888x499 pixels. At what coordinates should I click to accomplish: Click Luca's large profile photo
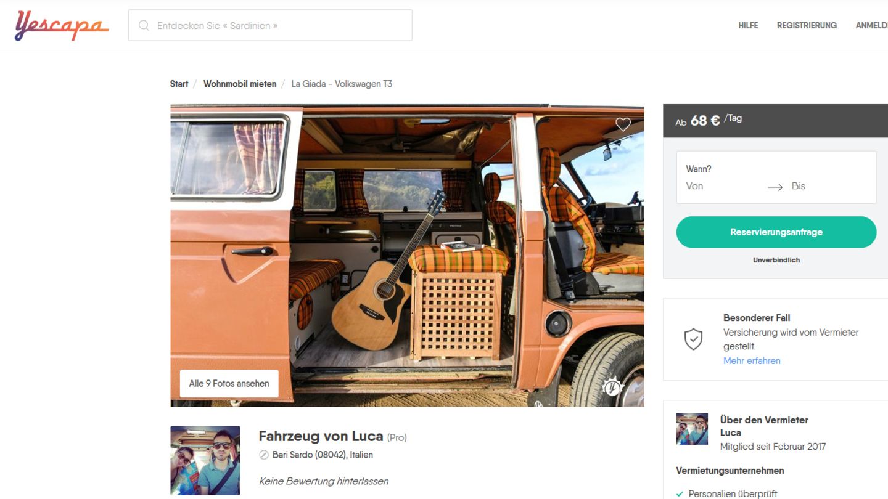click(x=205, y=460)
